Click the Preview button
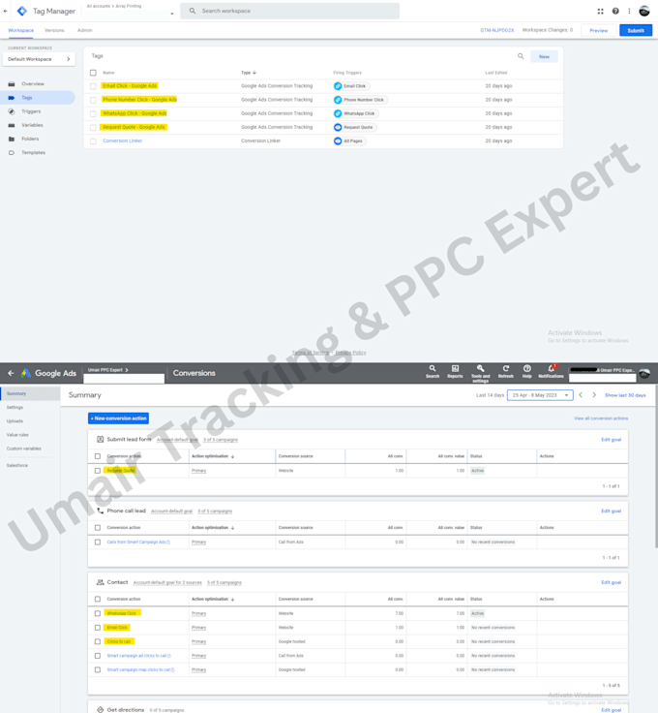Image resolution: width=658 pixels, height=713 pixels. click(599, 30)
